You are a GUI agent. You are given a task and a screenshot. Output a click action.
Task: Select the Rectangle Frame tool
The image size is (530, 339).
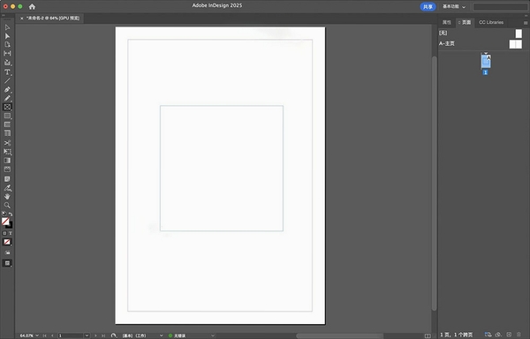coord(7,107)
